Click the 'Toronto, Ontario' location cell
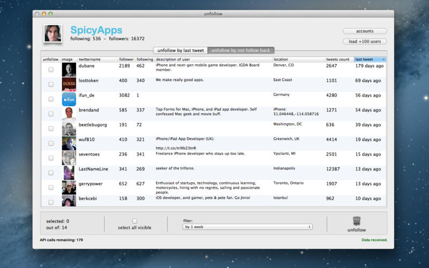429x268 pixels. tap(289, 183)
